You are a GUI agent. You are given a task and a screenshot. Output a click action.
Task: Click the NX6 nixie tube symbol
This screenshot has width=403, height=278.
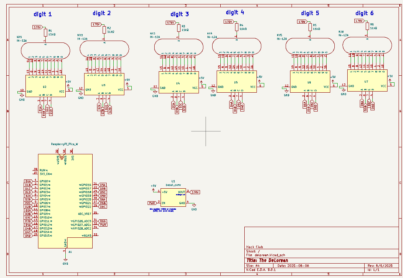click(x=367, y=46)
